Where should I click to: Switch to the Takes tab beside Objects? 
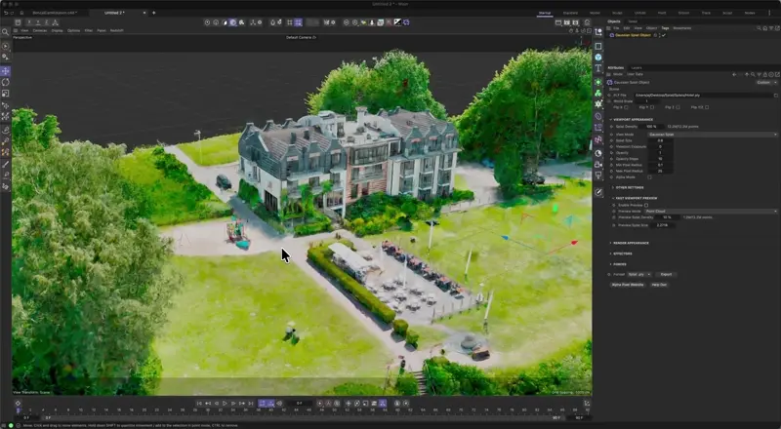[x=633, y=21]
